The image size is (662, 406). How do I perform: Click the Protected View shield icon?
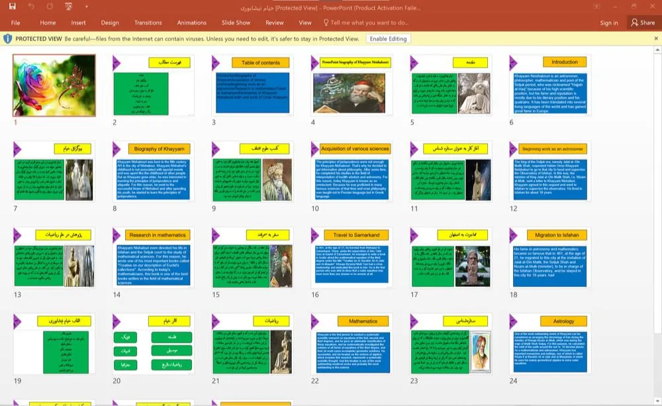8,39
